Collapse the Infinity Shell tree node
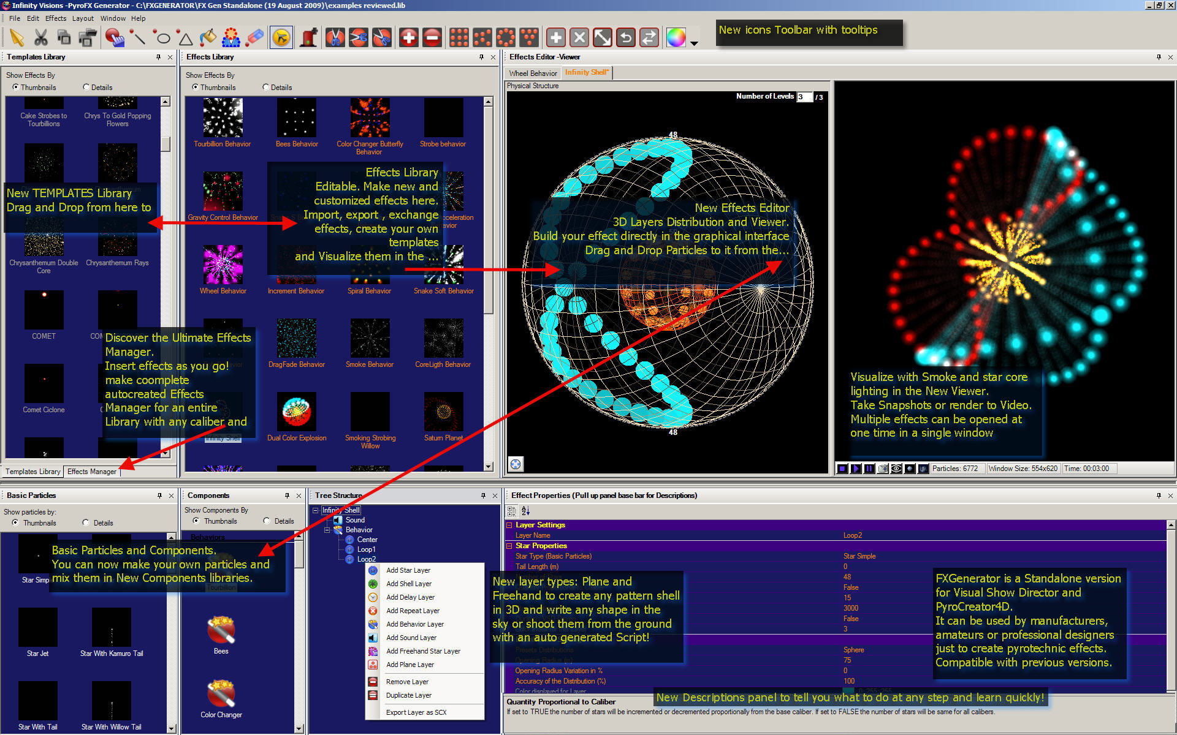Image resolution: width=1177 pixels, height=735 pixels. pyautogui.click(x=316, y=510)
